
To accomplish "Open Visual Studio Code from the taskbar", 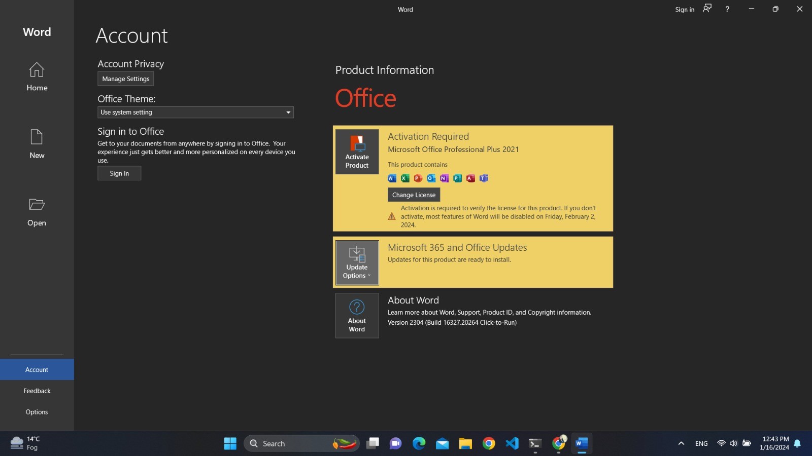I will tap(512, 443).
